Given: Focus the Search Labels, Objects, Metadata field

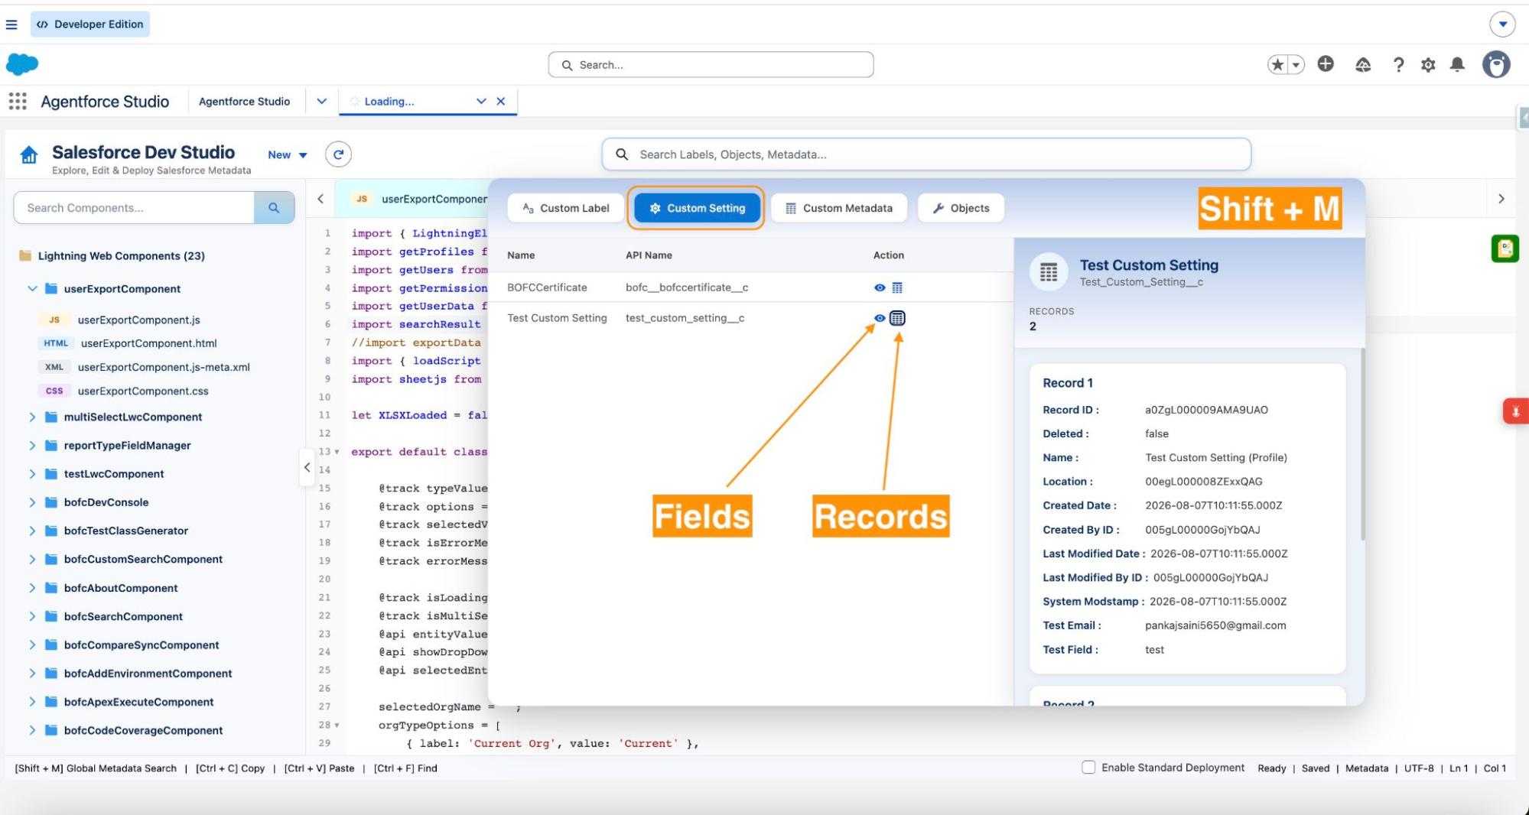Looking at the screenshot, I should click(x=926, y=154).
